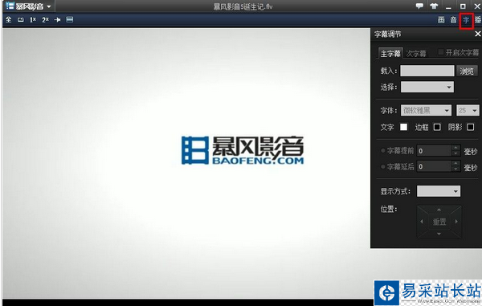Click the mini-mode window icon
This screenshot has height=306, width=482.
click(21, 19)
